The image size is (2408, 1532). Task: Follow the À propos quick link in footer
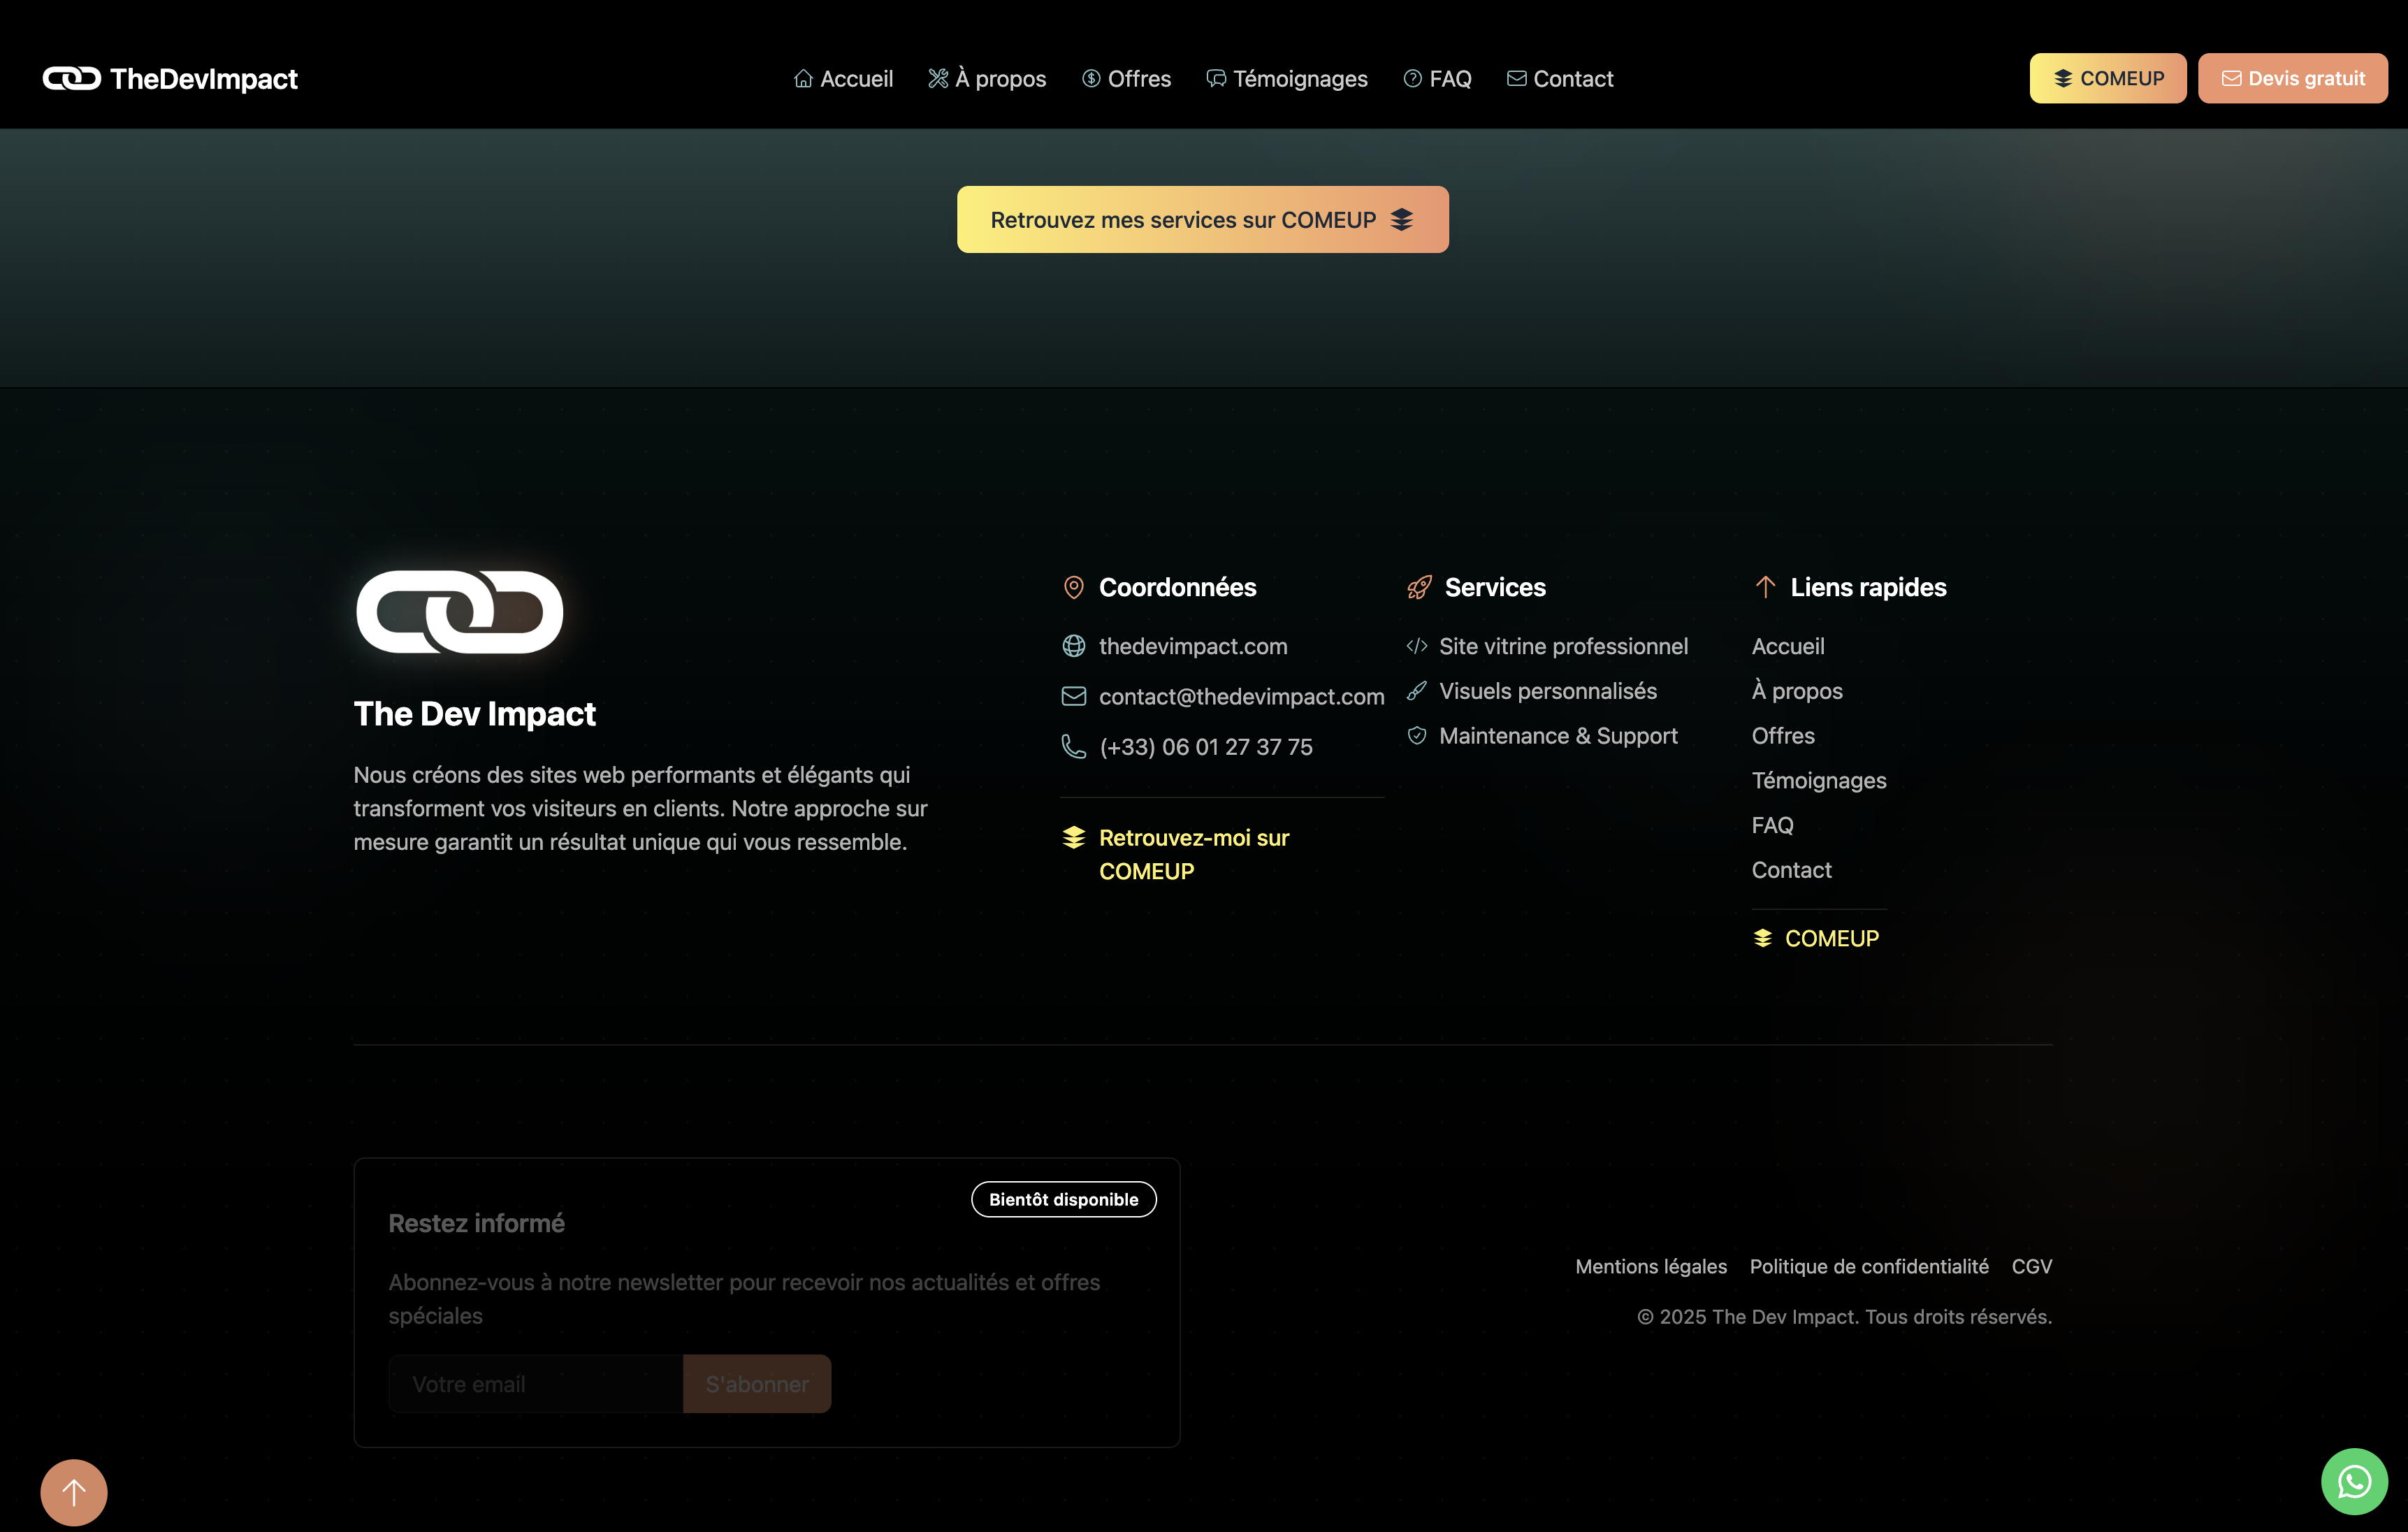pos(1797,691)
